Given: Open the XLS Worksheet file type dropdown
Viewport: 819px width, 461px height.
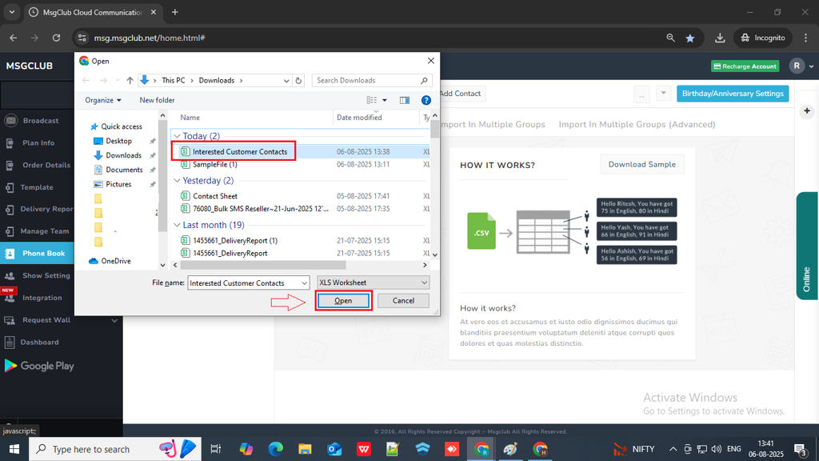Looking at the screenshot, I should pos(373,283).
